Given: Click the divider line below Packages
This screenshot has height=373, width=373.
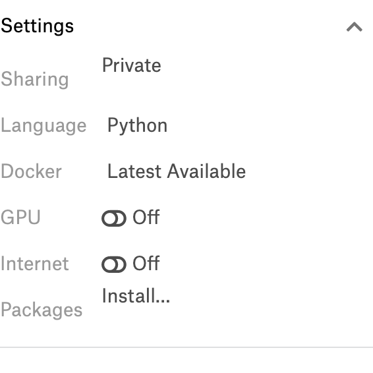Looking at the screenshot, I should pos(186,347).
